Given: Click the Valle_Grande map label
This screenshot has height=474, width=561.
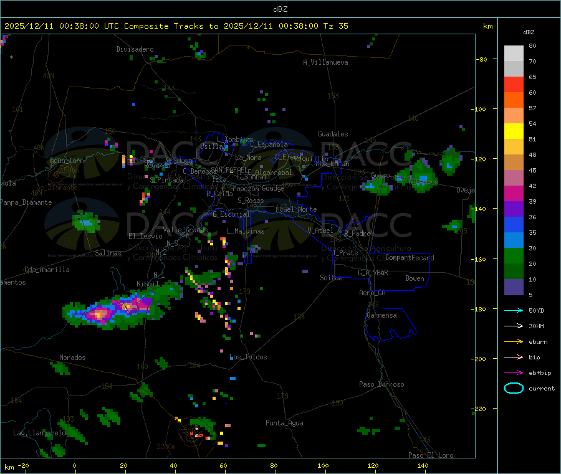Looking at the screenshot, I should (x=185, y=229).
